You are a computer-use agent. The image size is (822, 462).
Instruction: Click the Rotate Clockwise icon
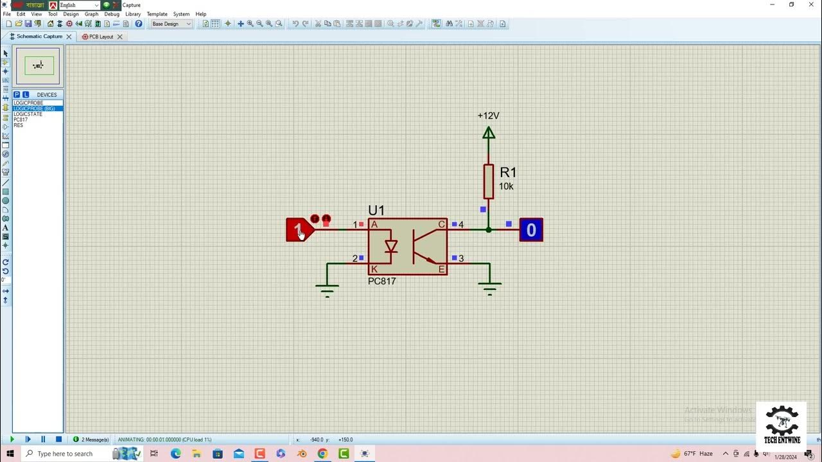(x=6, y=262)
